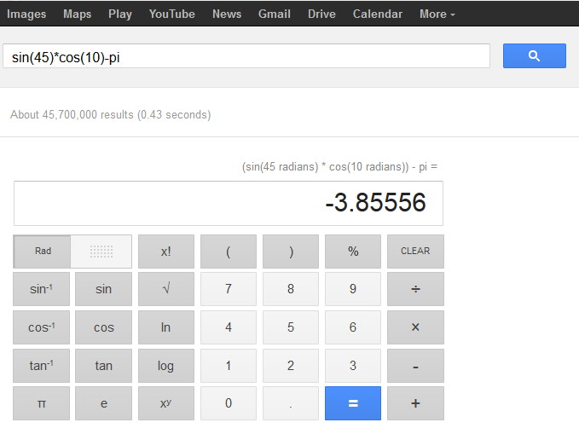Click the inverse cosine key
The height and width of the screenshot is (434, 579).
point(41,327)
